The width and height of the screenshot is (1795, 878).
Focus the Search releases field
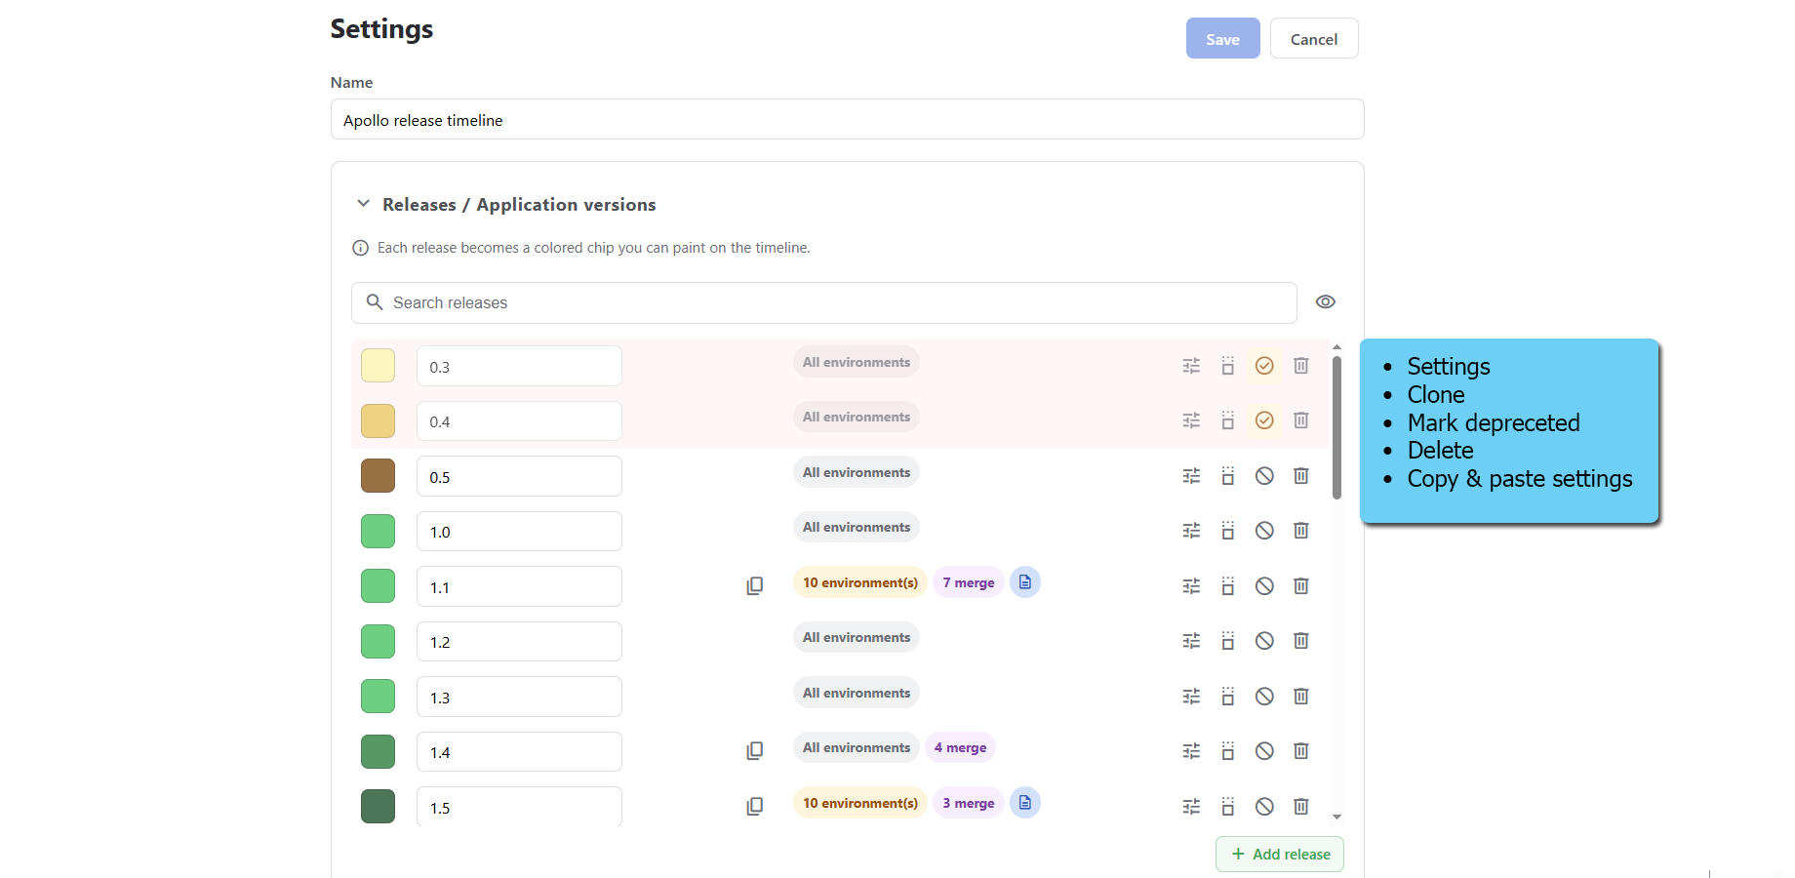[x=824, y=302]
